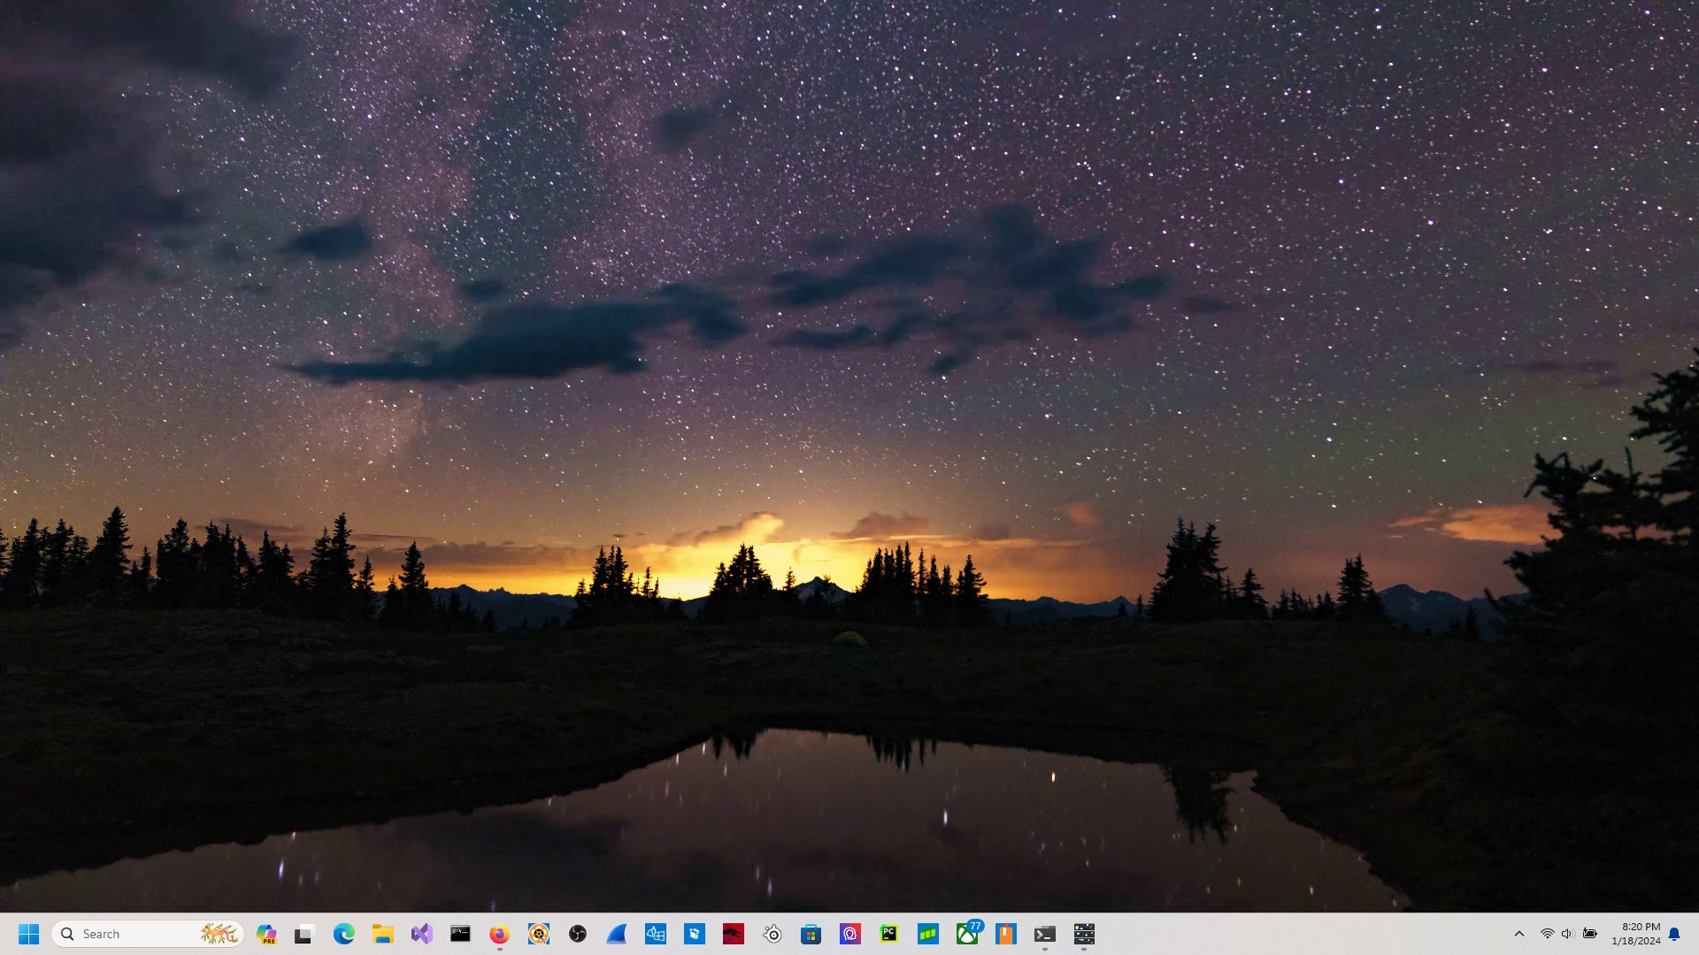Image resolution: width=1699 pixels, height=955 pixels.
Task: Click the volume speaker tray icon
Action: tap(1567, 934)
